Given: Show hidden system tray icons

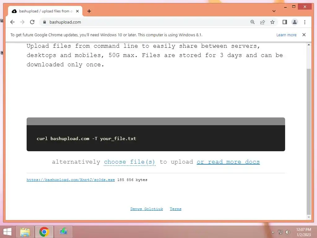Looking at the screenshot, I should (x=273, y=232).
